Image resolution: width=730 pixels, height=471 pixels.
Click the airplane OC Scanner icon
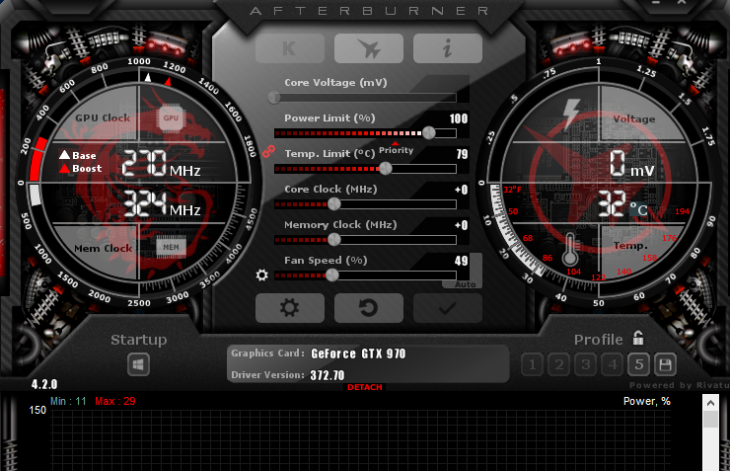[369, 48]
